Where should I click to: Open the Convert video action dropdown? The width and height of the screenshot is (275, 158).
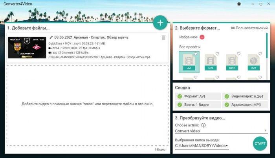(221, 131)
